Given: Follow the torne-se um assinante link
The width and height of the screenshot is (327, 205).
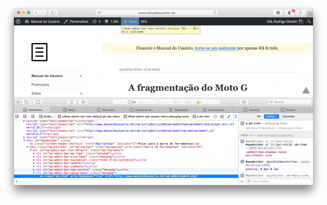Looking at the screenshot, I should [x=215, y=48].
